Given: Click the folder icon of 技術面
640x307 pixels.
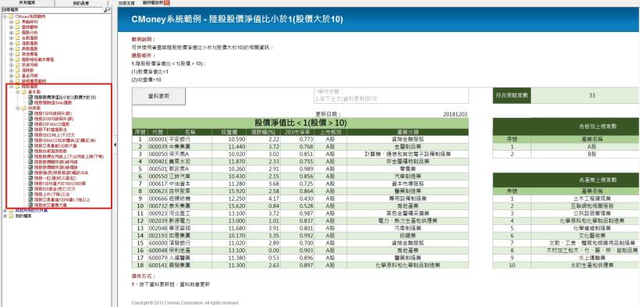Looking at the screenshot, I should click(x=24, y=108).
